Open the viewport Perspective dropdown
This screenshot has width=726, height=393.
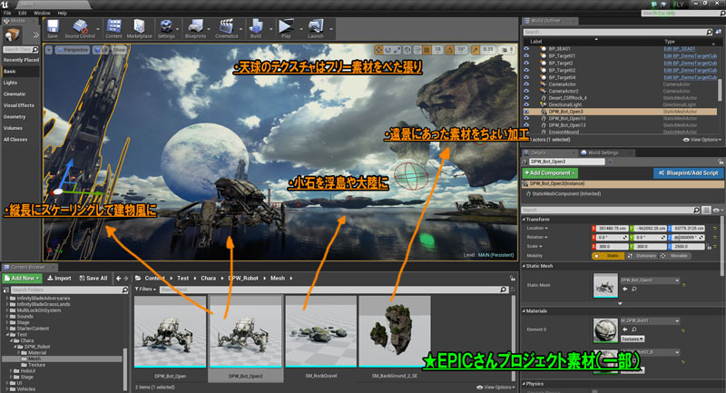(x=73, y=50)
